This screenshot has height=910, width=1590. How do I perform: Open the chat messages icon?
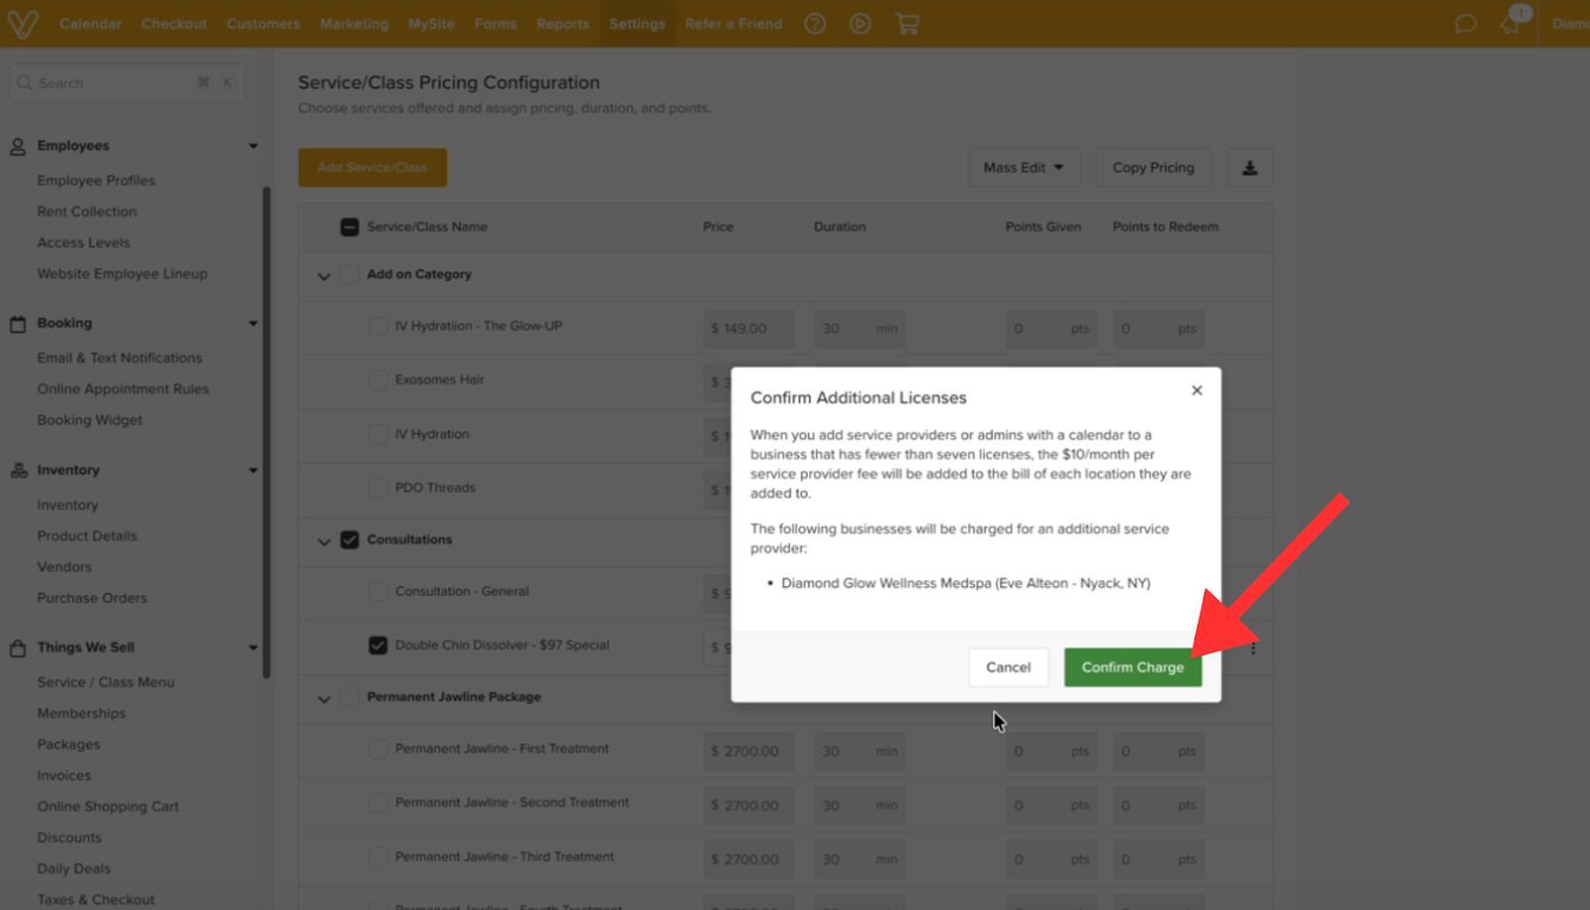[1466, 24]
